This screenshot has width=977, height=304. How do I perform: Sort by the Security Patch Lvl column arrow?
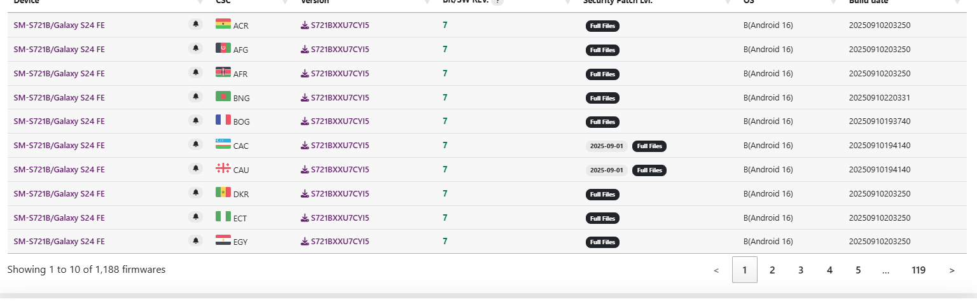[728, 3]
